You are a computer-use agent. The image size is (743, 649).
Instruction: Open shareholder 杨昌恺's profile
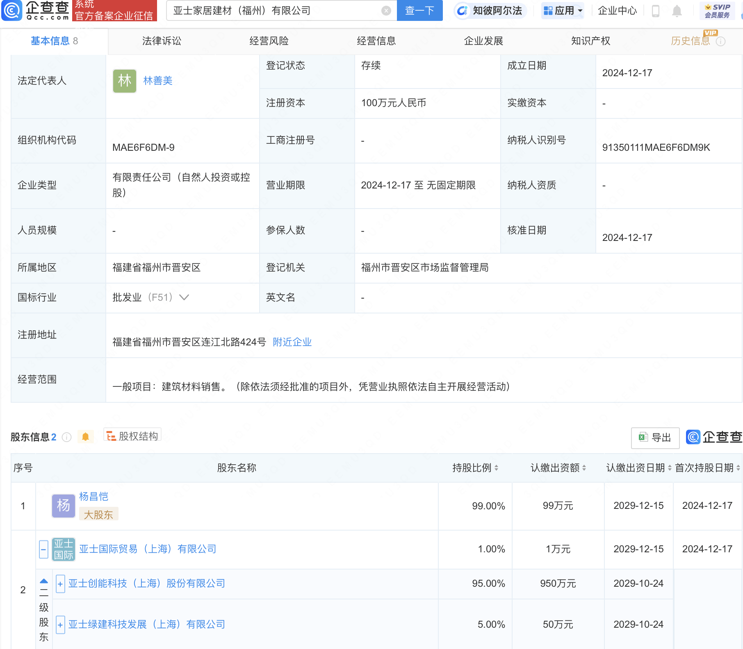[x=93, y=497]
